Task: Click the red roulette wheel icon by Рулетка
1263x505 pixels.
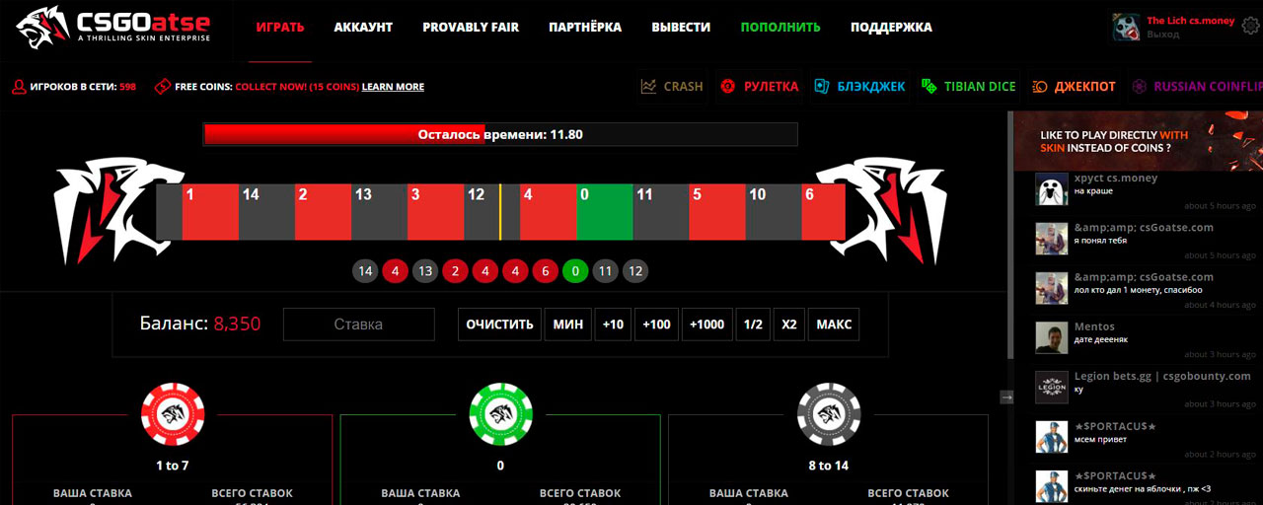Action: click(727, 87)
